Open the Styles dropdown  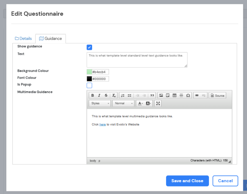pos(100,103)
